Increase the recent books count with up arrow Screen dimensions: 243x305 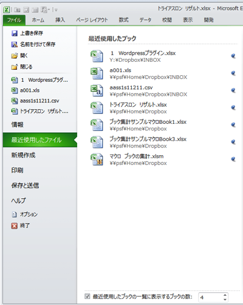225,295
